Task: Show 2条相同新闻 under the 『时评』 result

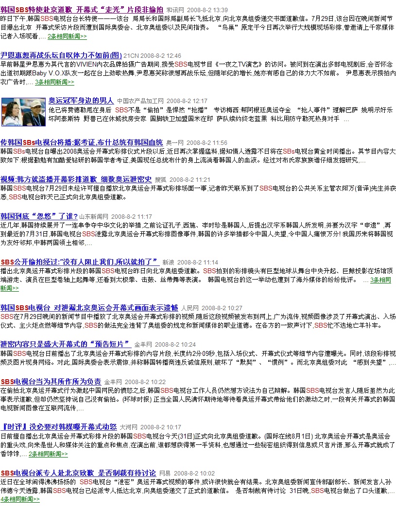Action: 49,454
